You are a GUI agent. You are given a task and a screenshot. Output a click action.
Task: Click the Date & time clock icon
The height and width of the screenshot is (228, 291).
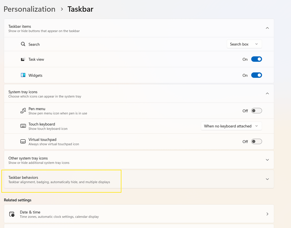[x=12, y=214]
